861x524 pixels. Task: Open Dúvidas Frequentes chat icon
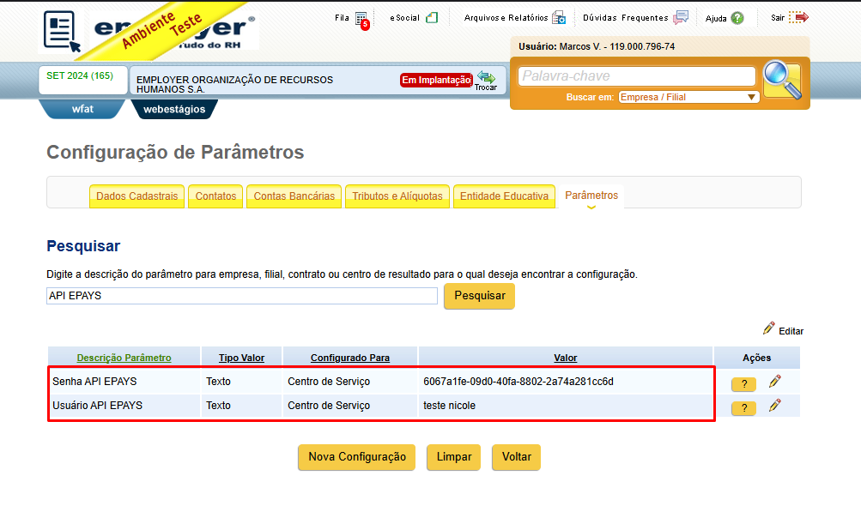pos(681,17)
